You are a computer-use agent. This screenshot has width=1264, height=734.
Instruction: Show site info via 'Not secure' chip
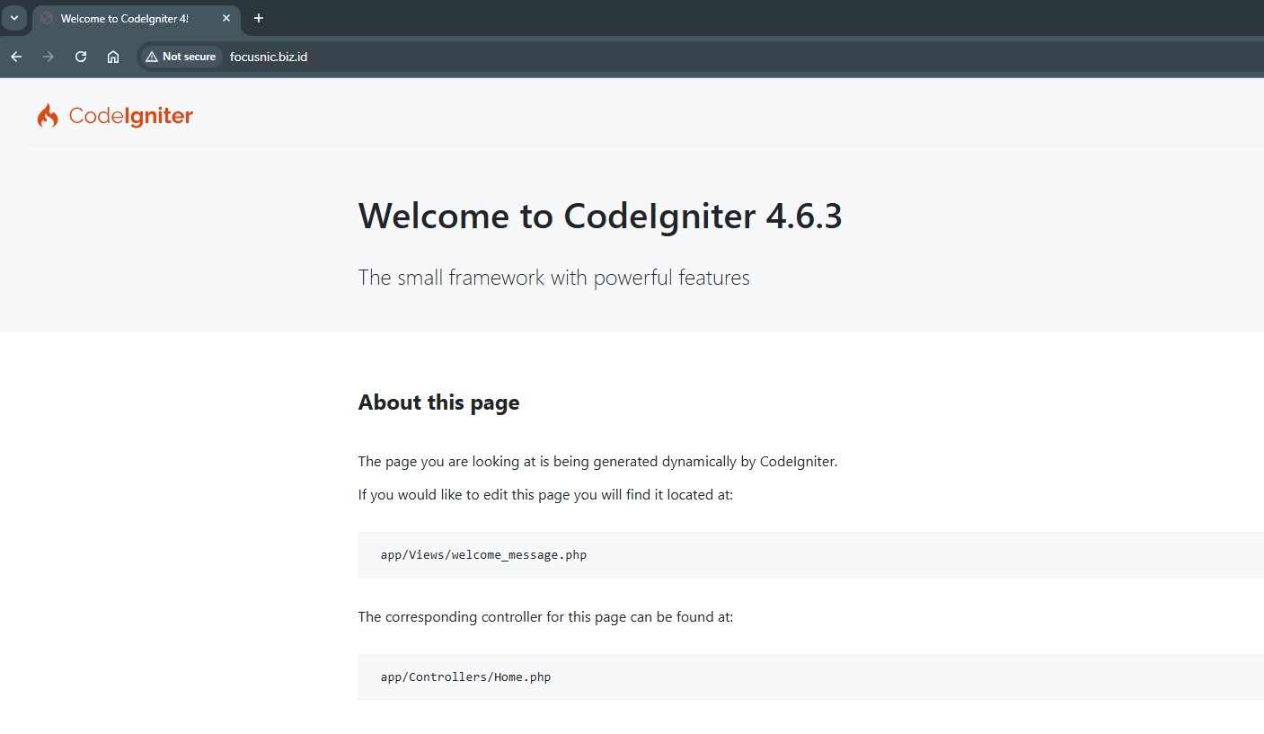[181, 57]
